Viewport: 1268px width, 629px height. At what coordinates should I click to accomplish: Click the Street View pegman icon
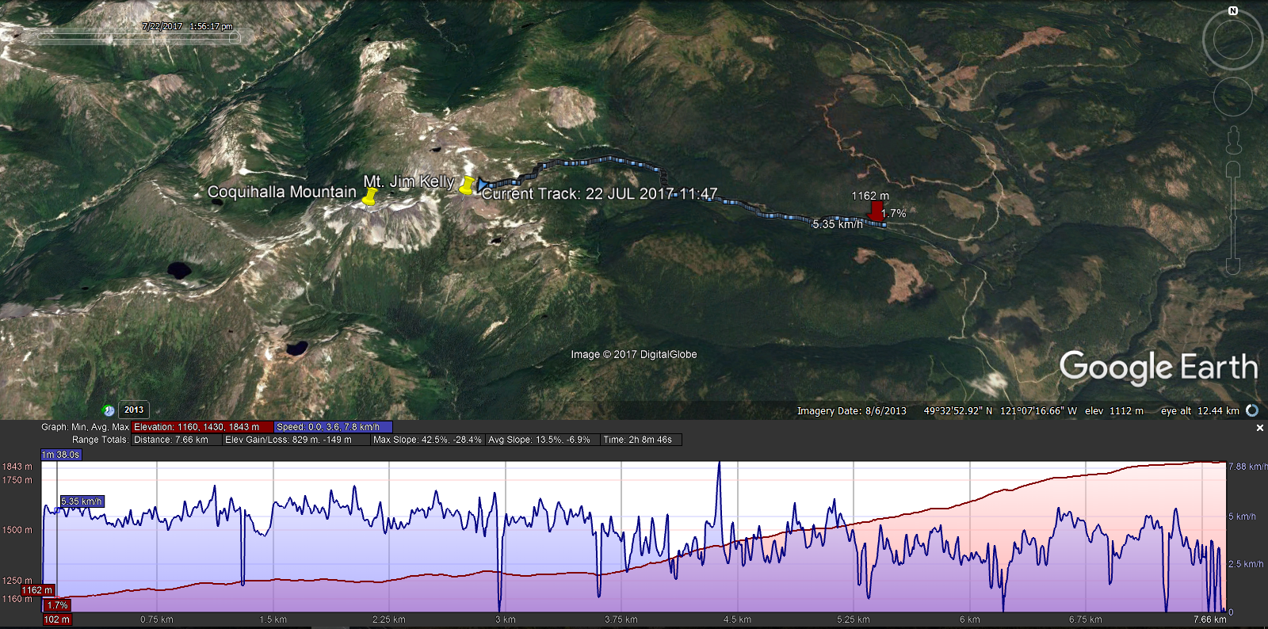1233,141
